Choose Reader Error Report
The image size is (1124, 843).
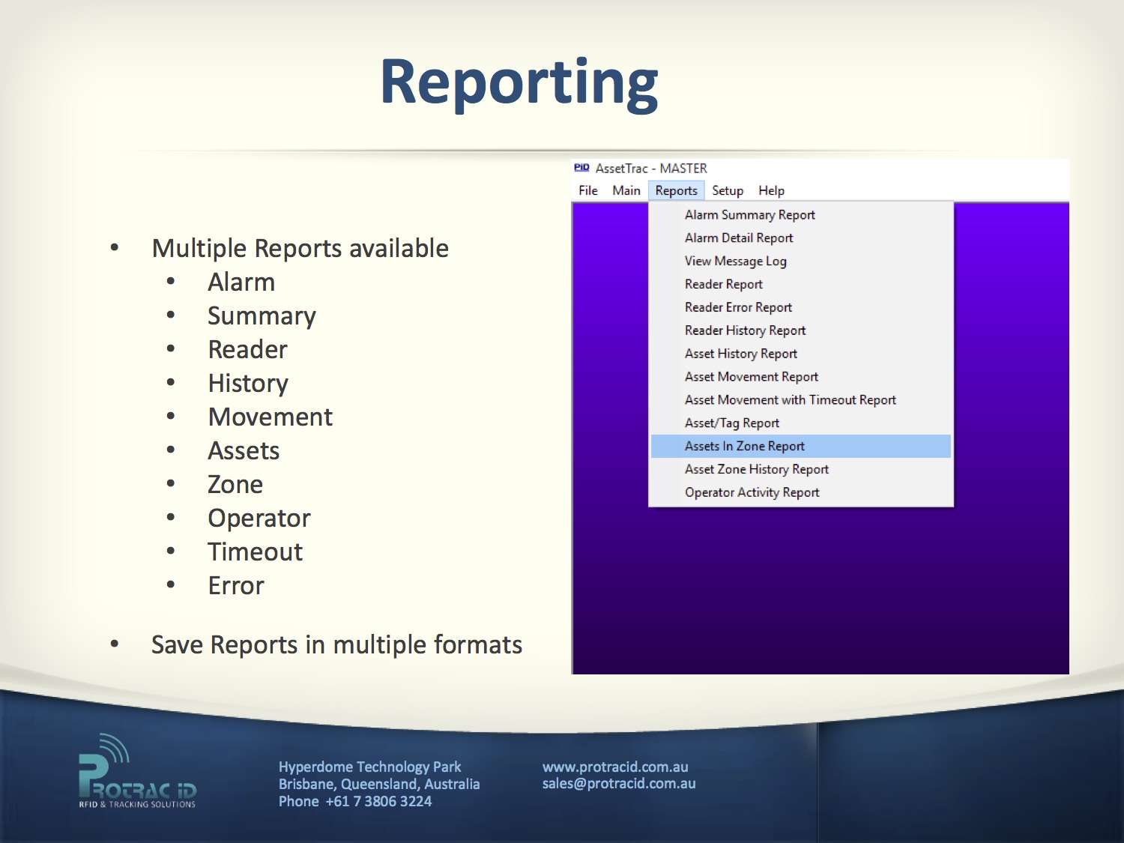(x=738, y=308)
